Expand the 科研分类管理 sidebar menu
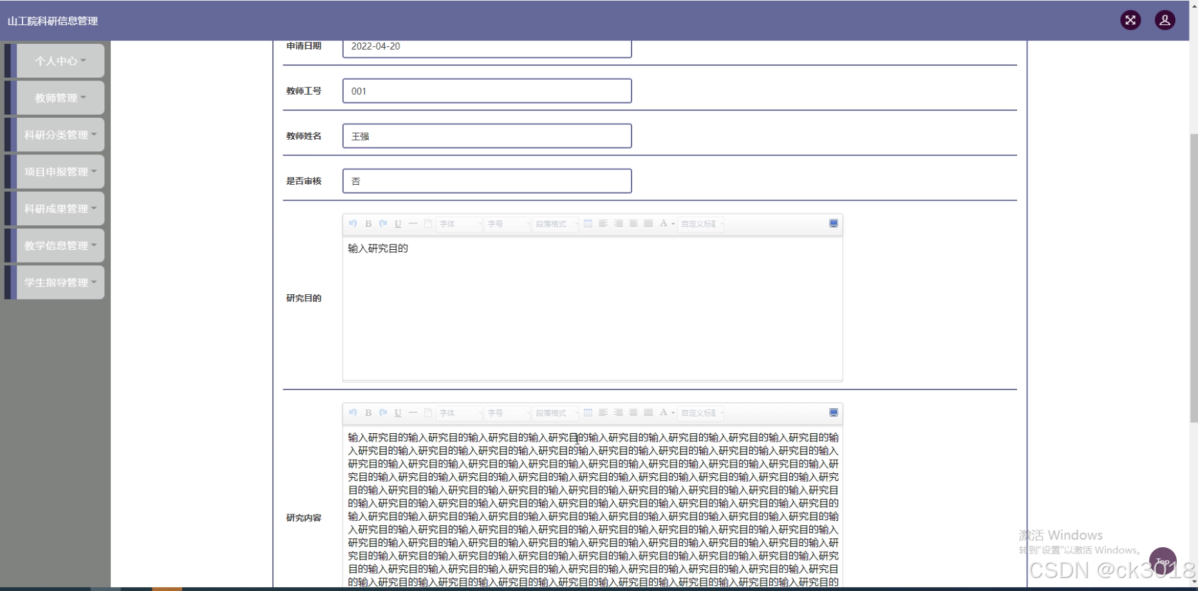This screenshot has width=1198, height=591. pos(61,135)
